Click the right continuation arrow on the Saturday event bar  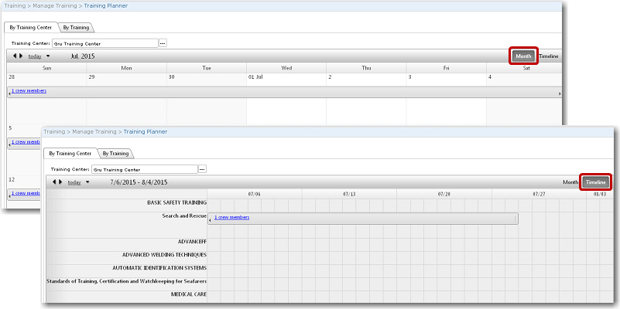tap(559, 93)
